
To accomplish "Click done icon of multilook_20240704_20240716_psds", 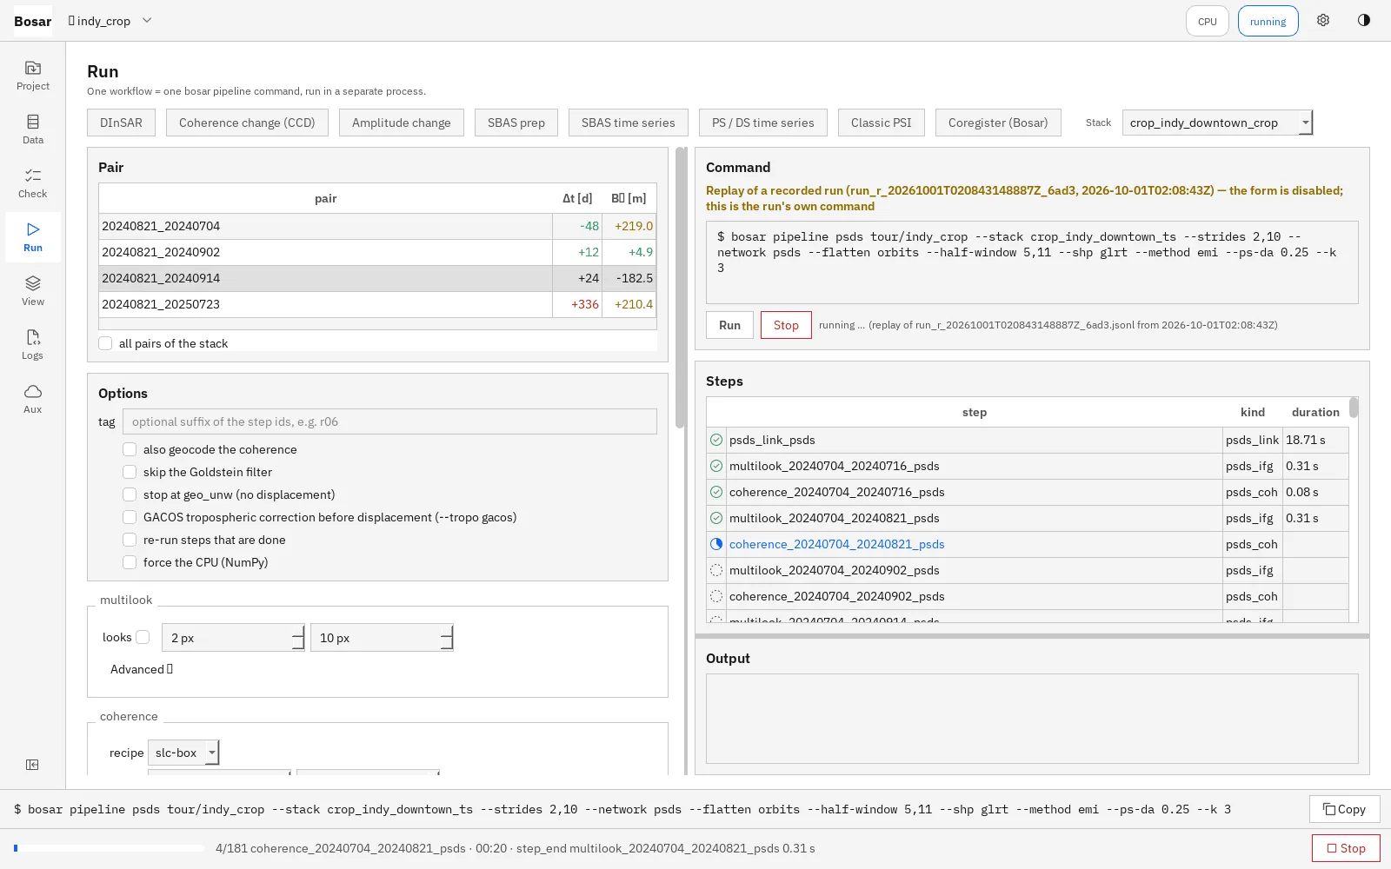I will pos(716,466).
